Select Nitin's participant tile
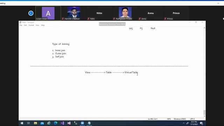The width and height of the screenshot is (224, 126). pyautogui.click(x=99, y=13)
